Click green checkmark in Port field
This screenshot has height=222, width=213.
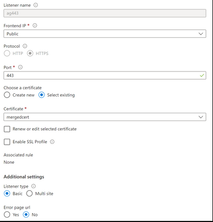click(202, 75)
